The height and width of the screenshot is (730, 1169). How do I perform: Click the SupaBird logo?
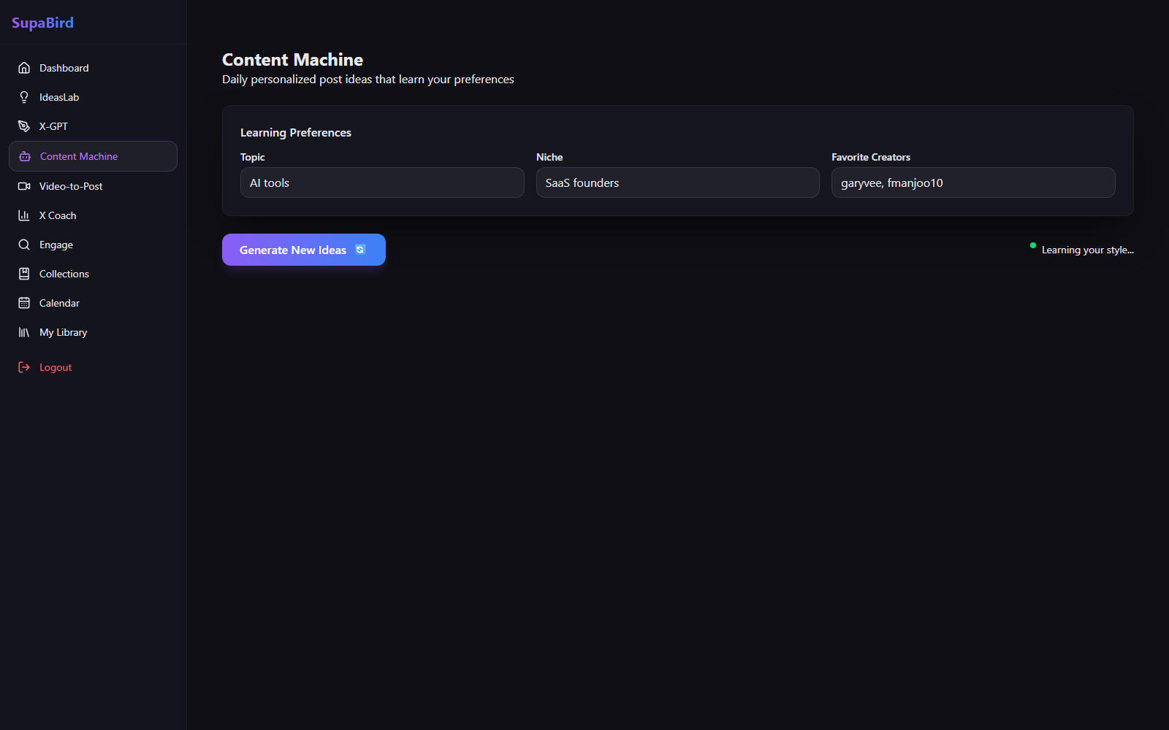42,23
